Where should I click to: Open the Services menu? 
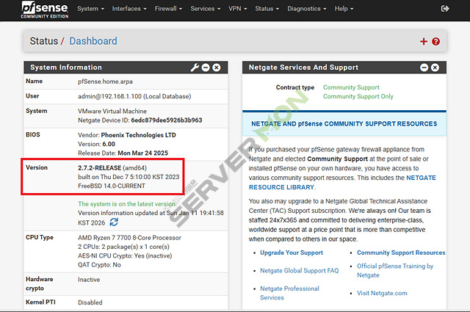tap(206, 9)
